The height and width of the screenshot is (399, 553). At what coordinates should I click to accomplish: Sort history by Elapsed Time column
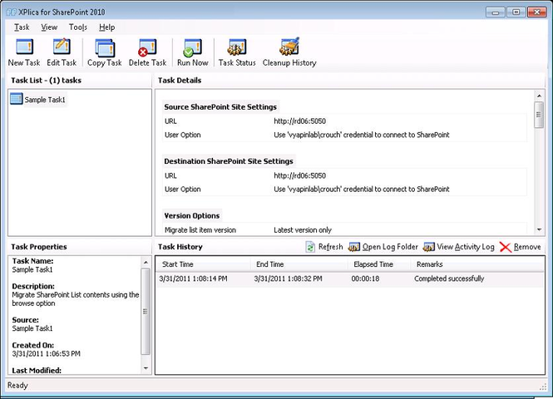pos(380,264)
